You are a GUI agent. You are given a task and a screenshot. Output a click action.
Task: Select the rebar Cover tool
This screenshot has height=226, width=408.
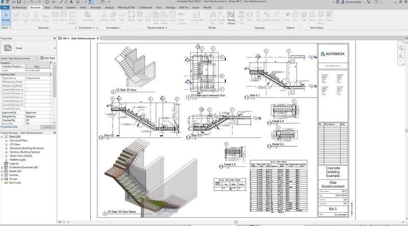[x=172, y=16]
